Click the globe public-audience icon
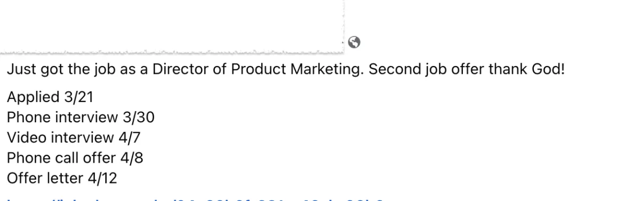Screen dimensions: 640x201 pos(354,43)
